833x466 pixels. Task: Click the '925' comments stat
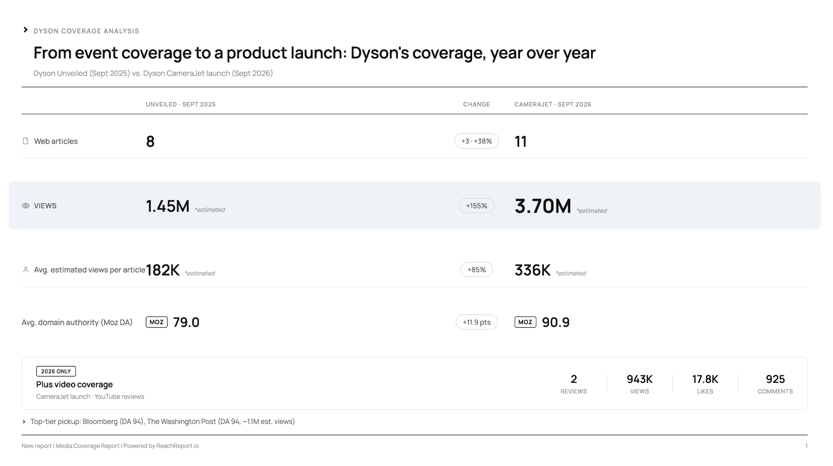[776, 379]
